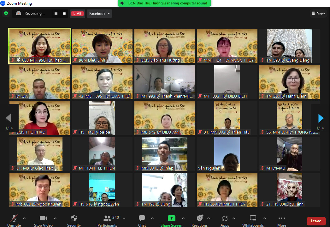Screen dimensions: 330x227
Task: Toggle Stop Video camera button
Action: [x=44, y=218]
